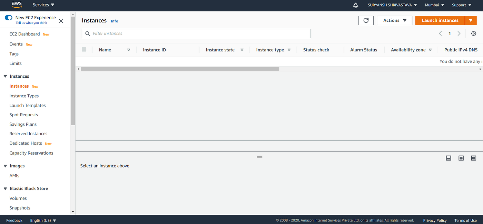
Task: Open Spot Requests in sidebar
Action: tap(24, 115)
